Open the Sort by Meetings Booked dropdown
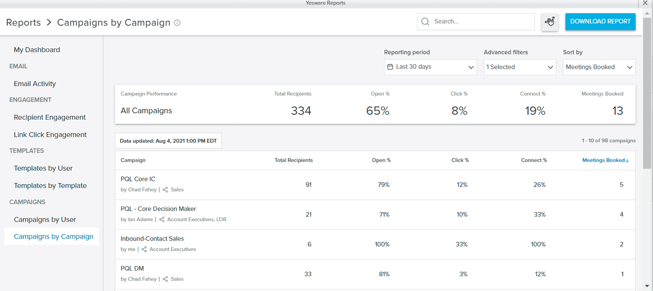653x291 pixels. coord(599,67)
